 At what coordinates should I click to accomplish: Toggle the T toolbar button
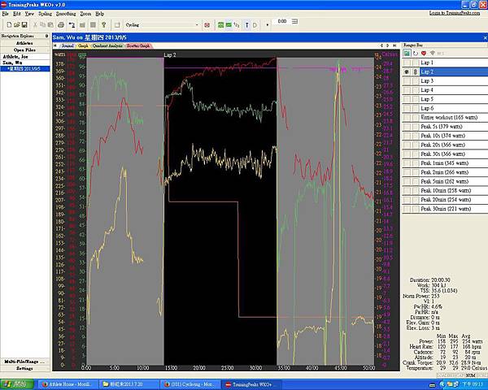point(247,25)
